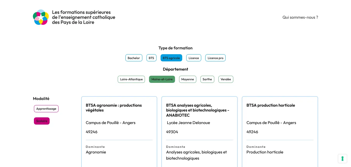Click the Les formations supérieures site title
This screenshot has height=167, width=351.
[84, 17]
